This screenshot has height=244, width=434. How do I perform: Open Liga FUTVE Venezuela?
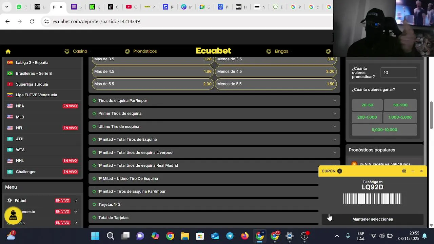tap(42, 95)
